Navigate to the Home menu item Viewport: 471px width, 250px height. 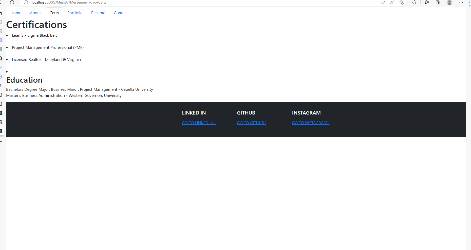pos(16,13)
